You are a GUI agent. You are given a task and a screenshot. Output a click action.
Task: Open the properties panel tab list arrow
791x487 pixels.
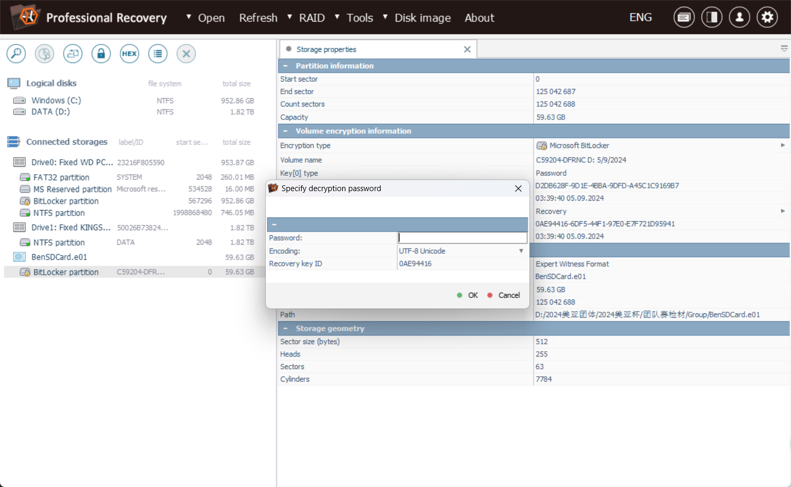pyautogui.click(x=784, y=48)
